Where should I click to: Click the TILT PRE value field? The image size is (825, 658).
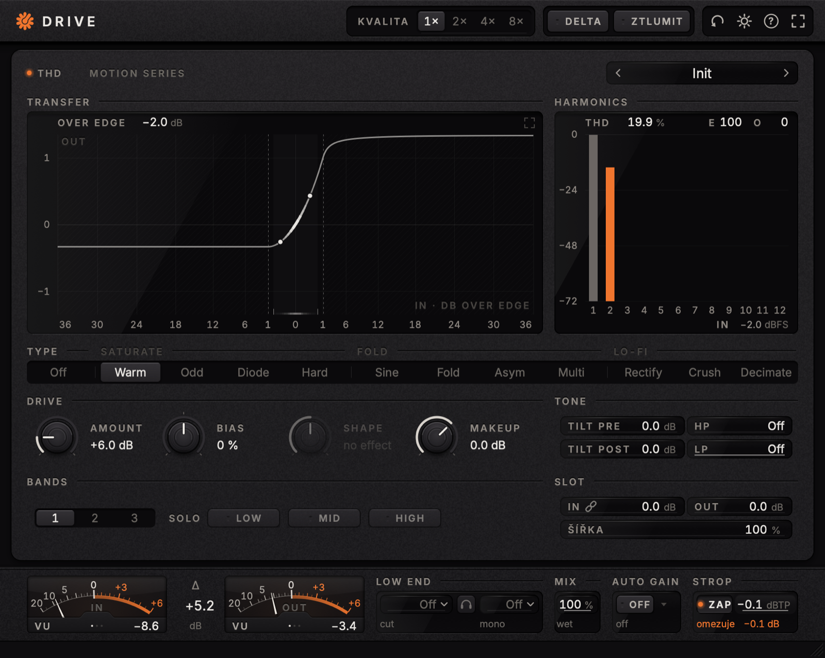[622, 426]
